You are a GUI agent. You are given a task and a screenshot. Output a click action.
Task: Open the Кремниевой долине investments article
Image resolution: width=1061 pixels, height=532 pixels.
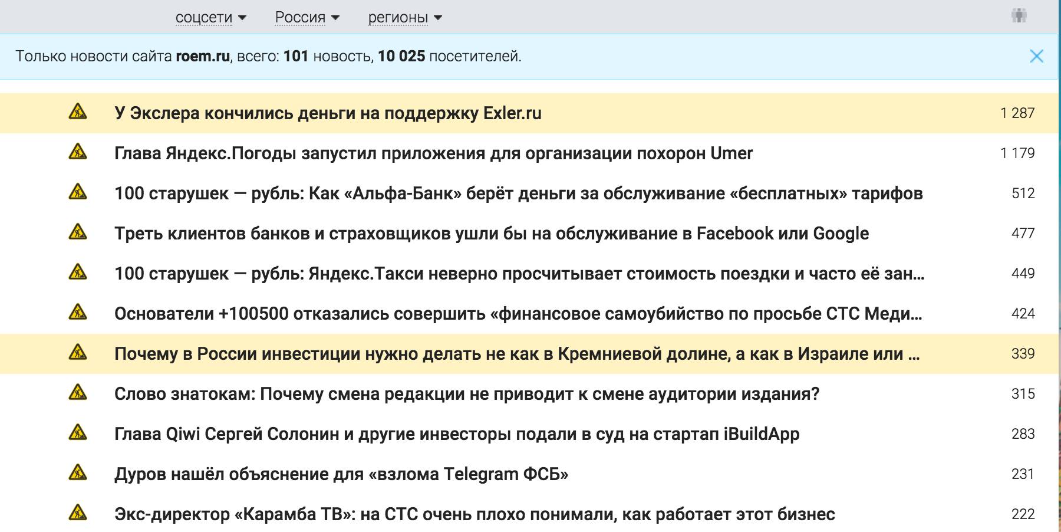tap(516, 354)
